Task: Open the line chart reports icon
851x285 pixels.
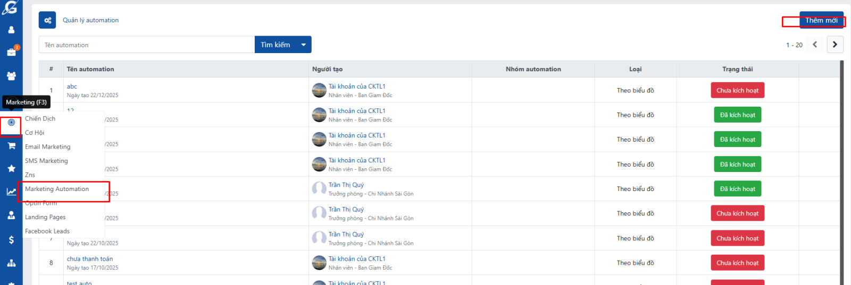Action: (11, 192)
